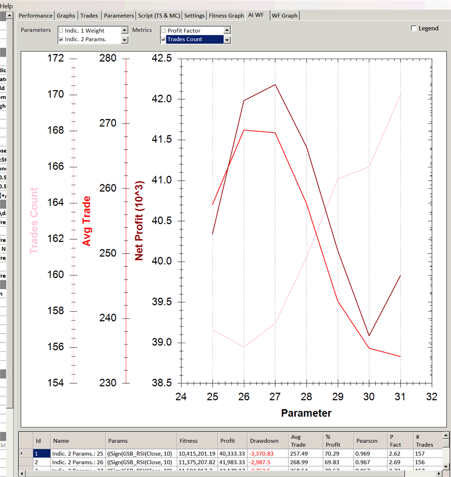This screenshot has width=451, height=477.
Task: Check the Indic. 1 Weight parameter
Action: (61, 31)
